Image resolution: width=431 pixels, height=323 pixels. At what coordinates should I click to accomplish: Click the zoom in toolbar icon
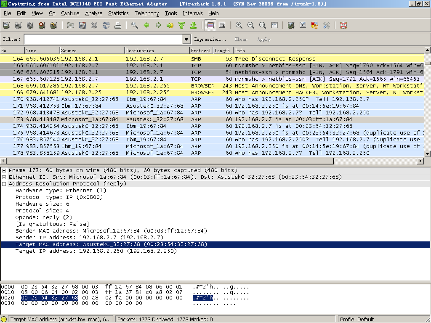click(x=239, y=25)
